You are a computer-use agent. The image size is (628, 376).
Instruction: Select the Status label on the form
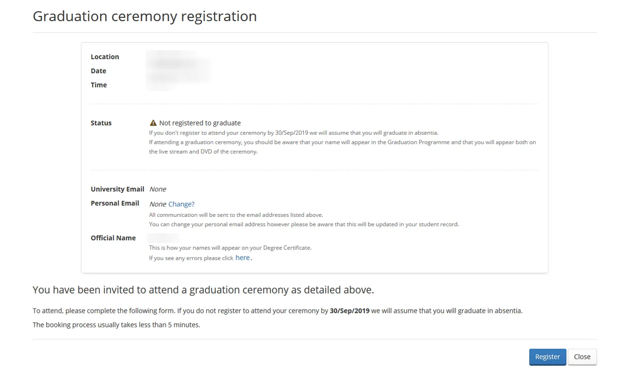[x=101, y=123]
